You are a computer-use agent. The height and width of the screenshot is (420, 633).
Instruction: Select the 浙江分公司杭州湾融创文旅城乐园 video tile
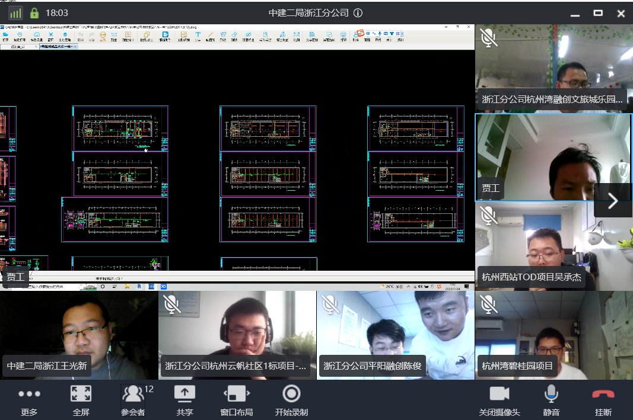coord(554,68)
